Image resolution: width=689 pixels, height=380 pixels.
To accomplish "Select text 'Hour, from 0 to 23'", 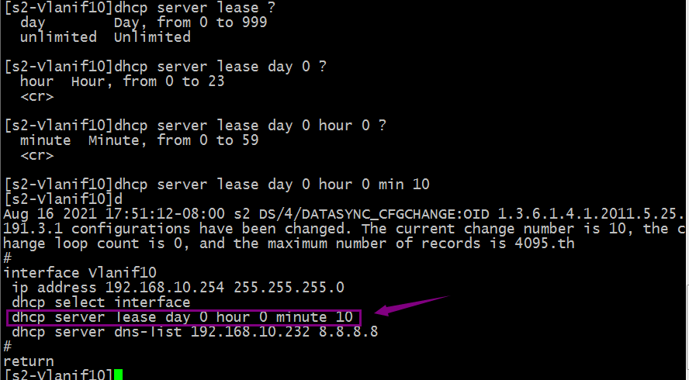I will pyautogui.click(x=147, y=81).
